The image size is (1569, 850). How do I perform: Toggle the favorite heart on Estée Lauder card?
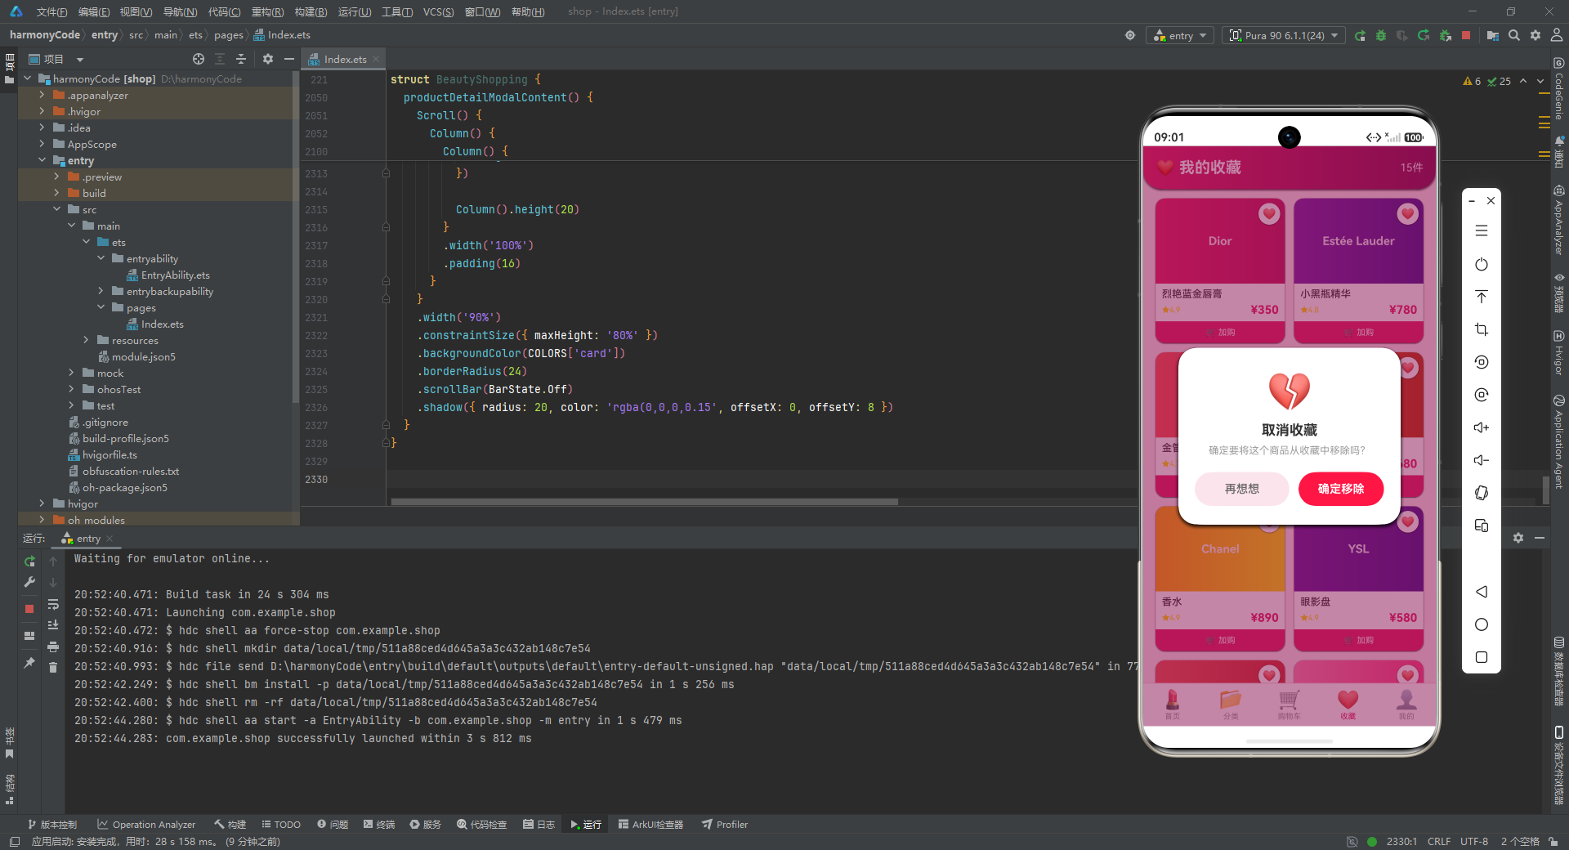click(1407, 214)
